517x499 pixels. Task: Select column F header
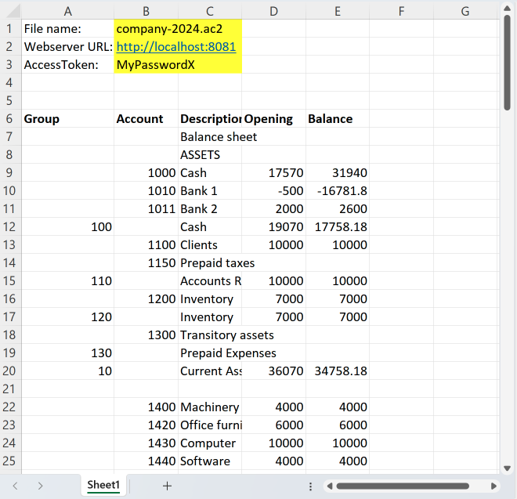coord(401,10)
